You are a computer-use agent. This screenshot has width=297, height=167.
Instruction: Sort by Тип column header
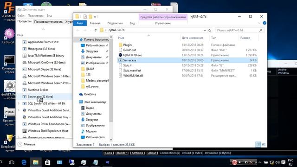click(213, 38)
